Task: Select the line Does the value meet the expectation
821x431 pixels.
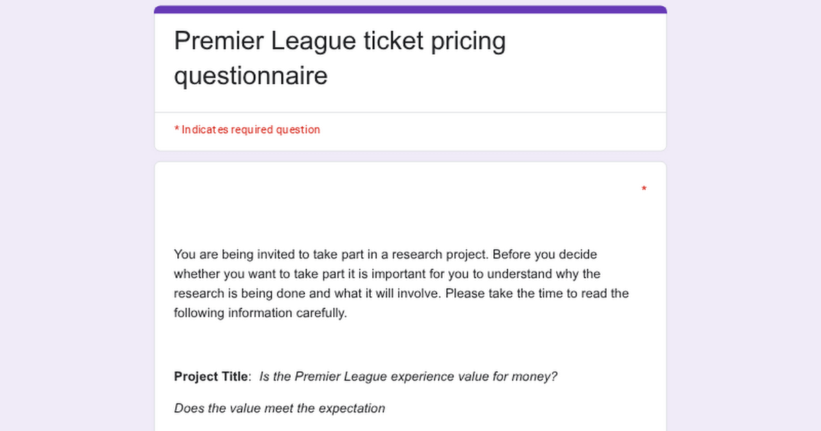Action: pos(279,408)
